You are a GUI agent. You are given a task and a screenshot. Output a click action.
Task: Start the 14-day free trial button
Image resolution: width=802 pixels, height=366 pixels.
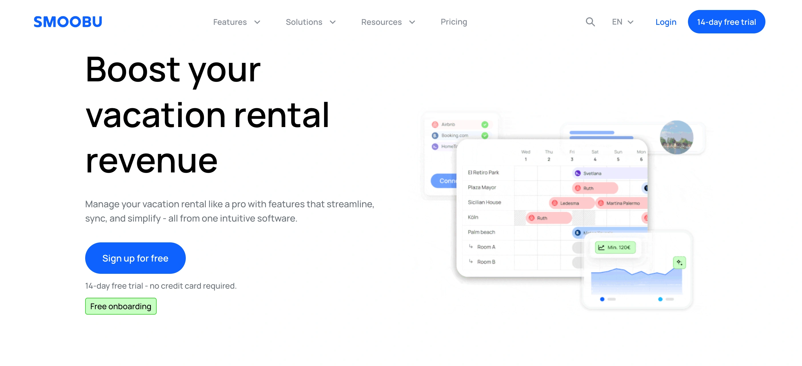(726, 22)
